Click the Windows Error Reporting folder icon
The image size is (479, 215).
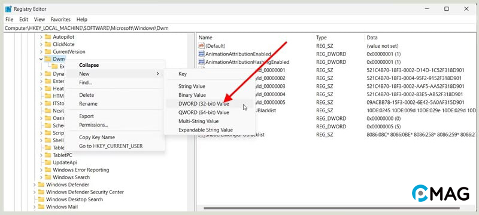coord(48,170)
